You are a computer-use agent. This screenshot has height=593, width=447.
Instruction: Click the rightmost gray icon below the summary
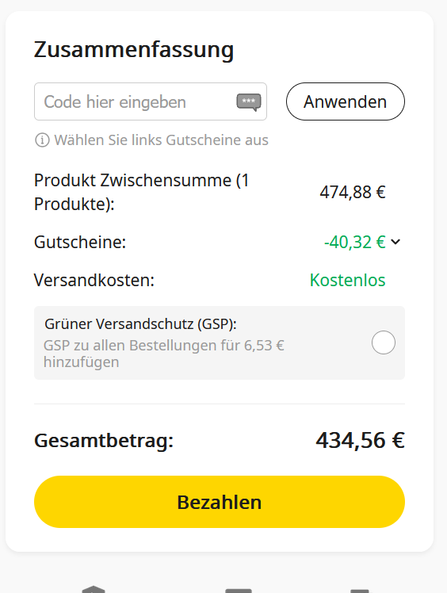pos(359,591)
